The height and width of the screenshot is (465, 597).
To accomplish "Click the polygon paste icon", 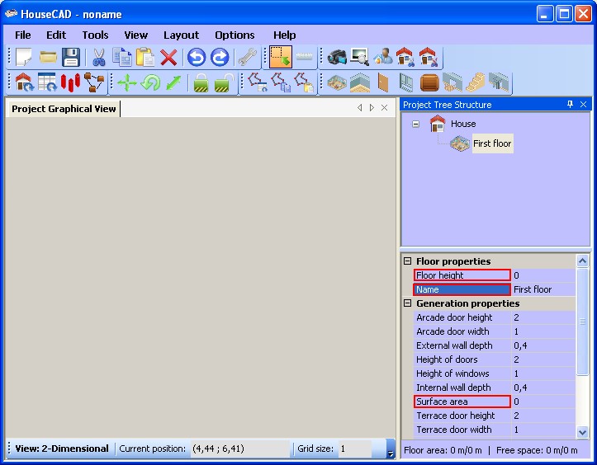I will [x=304, y=82].
